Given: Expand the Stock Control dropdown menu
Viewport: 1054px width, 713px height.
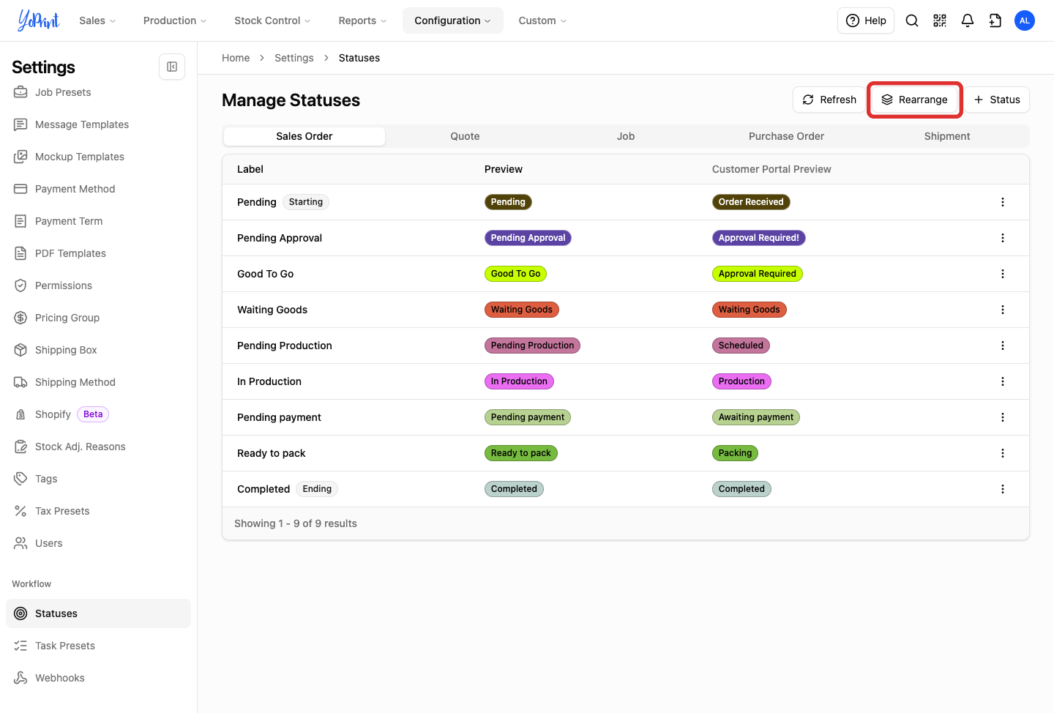Looking at the screenshot, I should (x=272, y=20).
